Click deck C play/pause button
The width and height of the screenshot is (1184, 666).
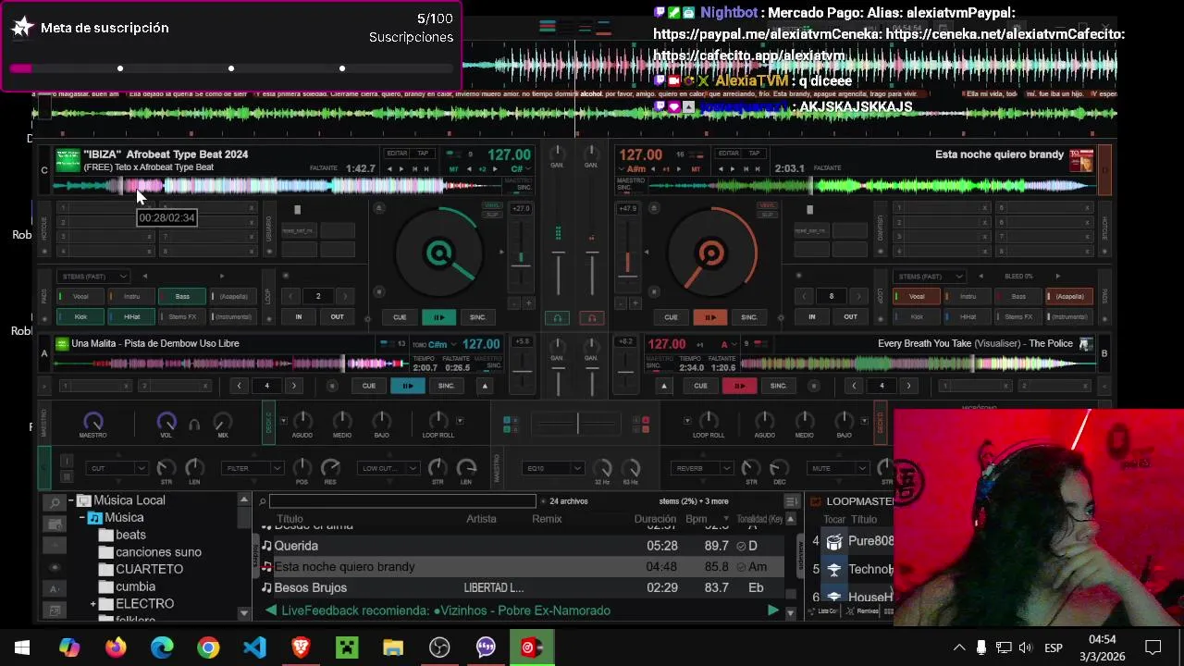(438, 317)
